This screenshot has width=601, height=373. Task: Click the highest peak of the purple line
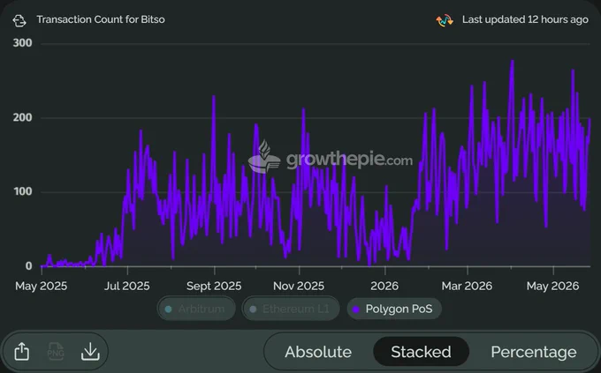tap(512, 62)
